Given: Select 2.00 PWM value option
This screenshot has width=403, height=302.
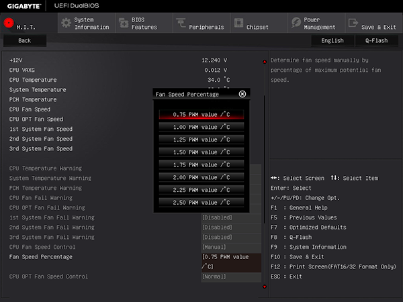Looking at the screenshot, I should (x=201, y=177).
